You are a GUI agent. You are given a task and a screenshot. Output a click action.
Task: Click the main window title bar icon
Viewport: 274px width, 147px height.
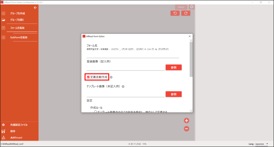(x=2, y=2)
